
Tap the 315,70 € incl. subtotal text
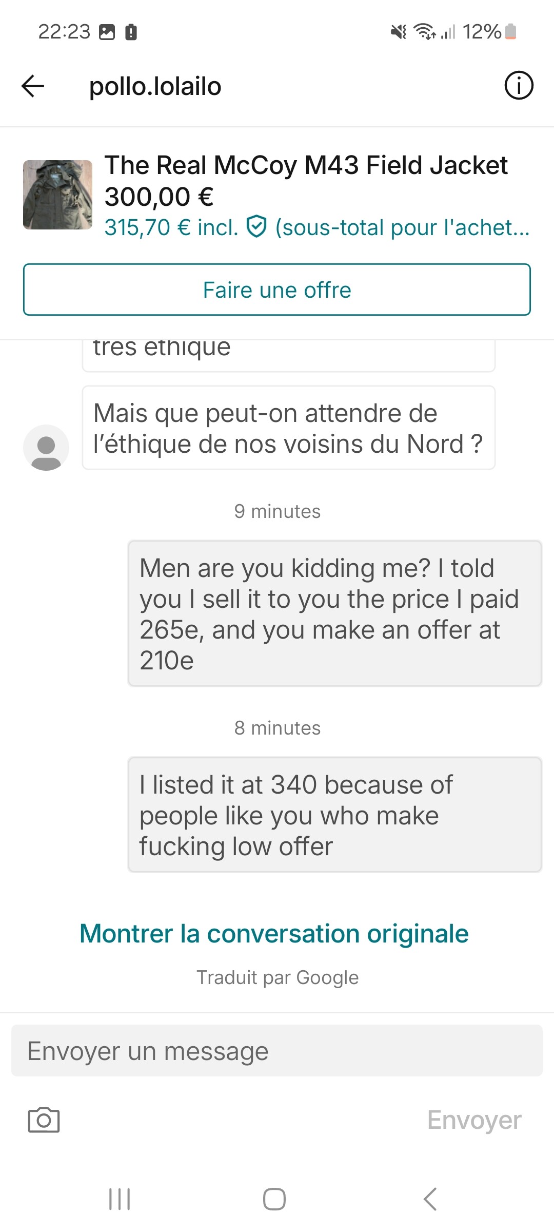click(x=171, y=227)
